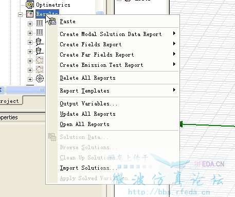
Task: Click the polar plot icon under Results
Action: [40, 79]
